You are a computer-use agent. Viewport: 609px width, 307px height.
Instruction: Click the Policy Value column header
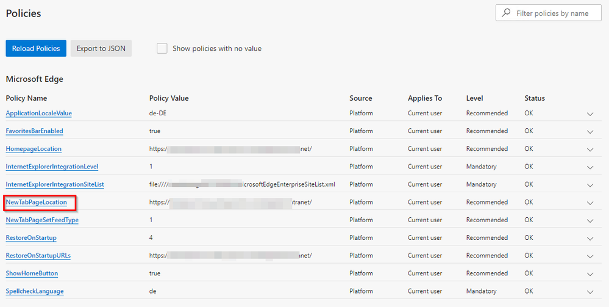(x=169, y=98)
